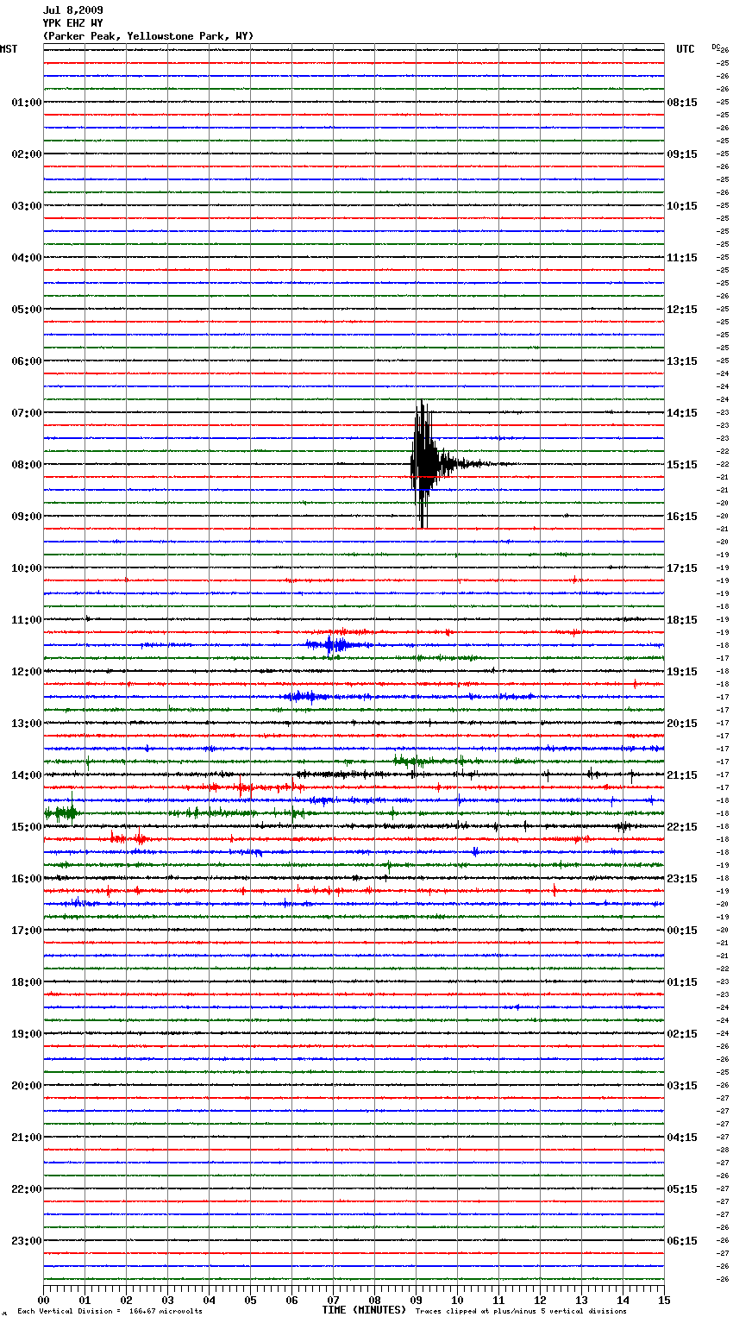The width and height of the screenshot is (733, 1323).
Task: Click the 09:15 UTC time label
Action: (x=682, y=154)
